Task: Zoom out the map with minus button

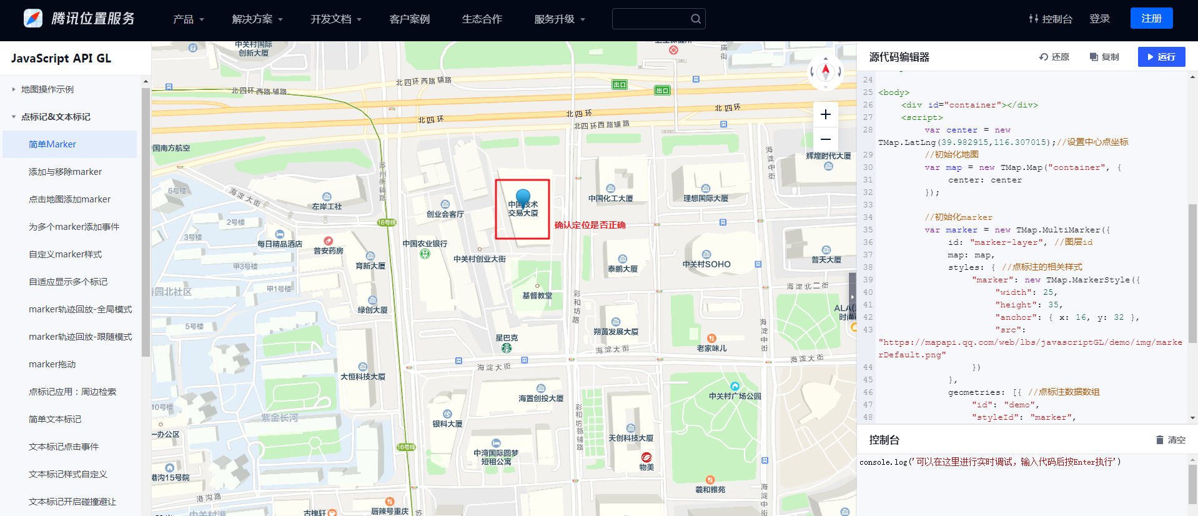Action: [x=826, y=139]
